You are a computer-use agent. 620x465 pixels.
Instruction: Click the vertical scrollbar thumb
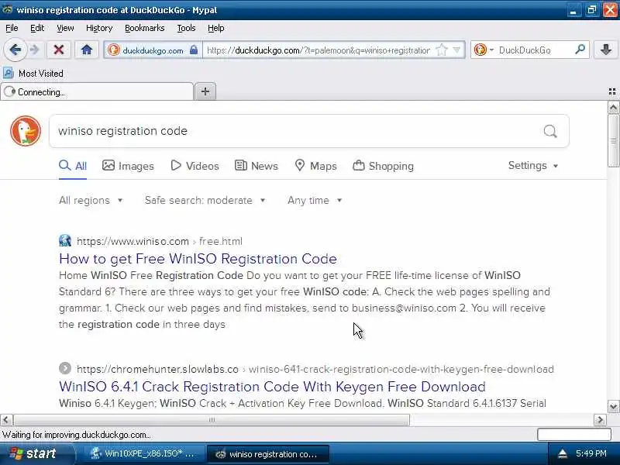coord(613,141)
